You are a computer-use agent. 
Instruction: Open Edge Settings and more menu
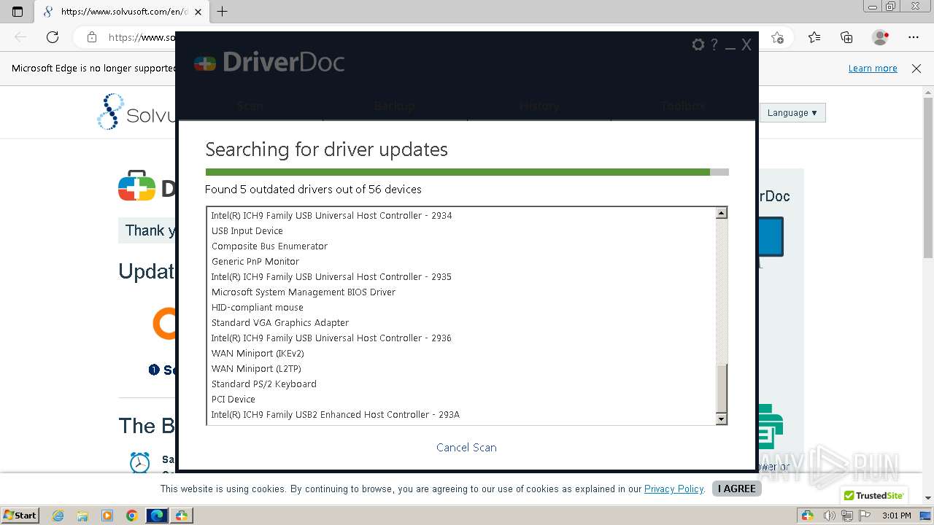(x=914, y=37)
